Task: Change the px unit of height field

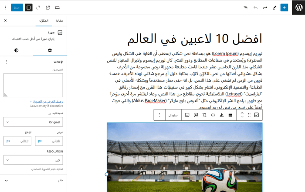Action: [x=8, y=141]
